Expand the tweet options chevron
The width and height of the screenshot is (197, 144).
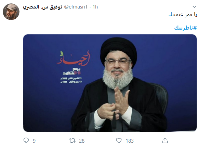point(194,7)
